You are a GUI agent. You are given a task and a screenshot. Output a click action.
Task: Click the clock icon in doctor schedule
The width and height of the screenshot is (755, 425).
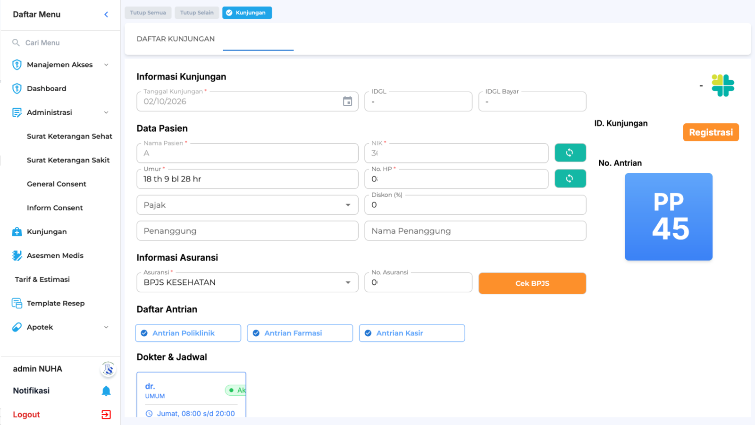[x=149, y=414]
